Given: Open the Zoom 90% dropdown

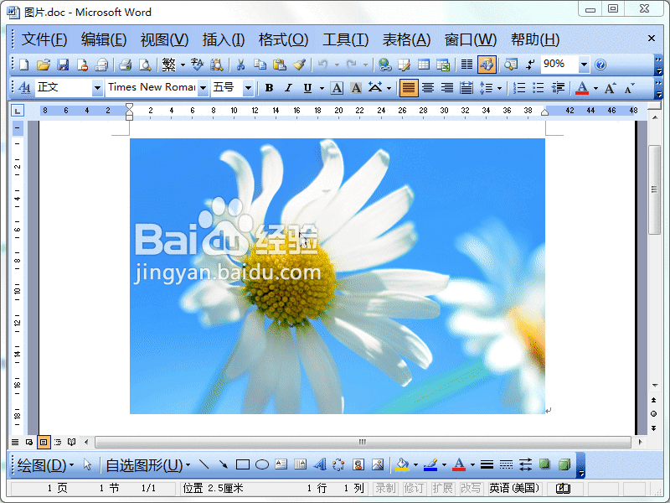Looking at the screenshot, I should coord(584,65).
